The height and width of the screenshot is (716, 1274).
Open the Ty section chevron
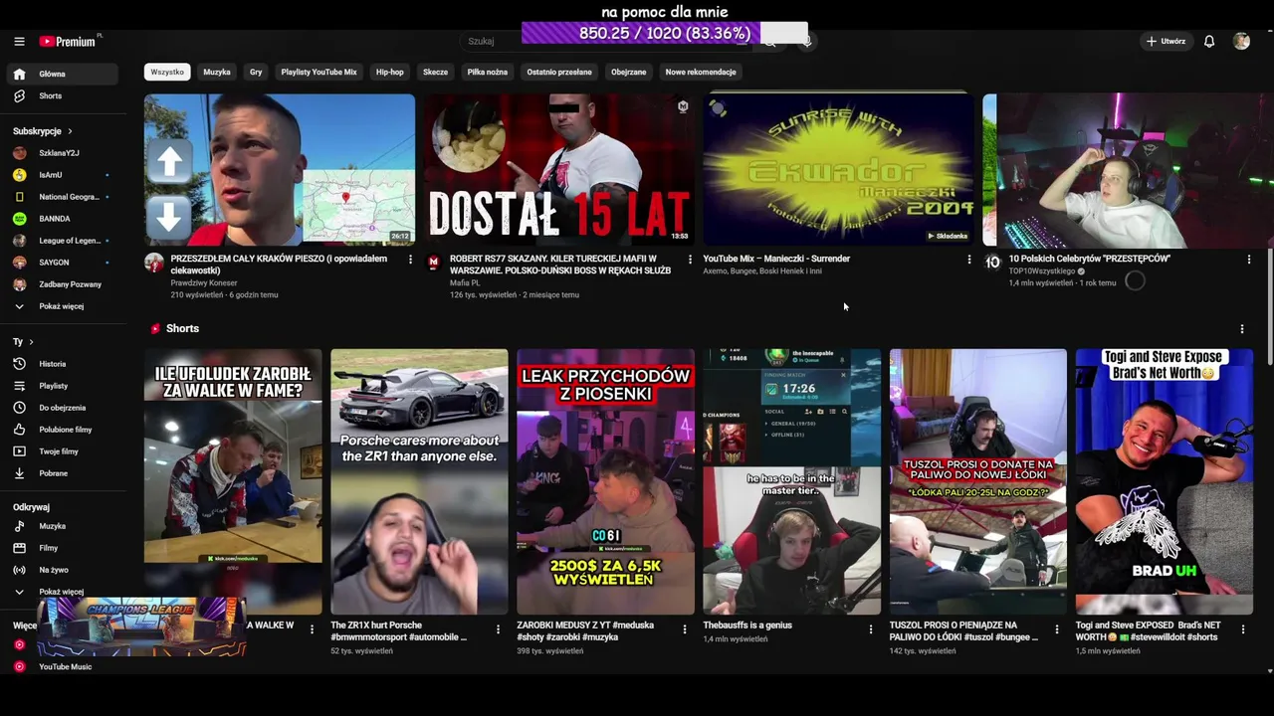pyautogui.click(x=31, y=342)
